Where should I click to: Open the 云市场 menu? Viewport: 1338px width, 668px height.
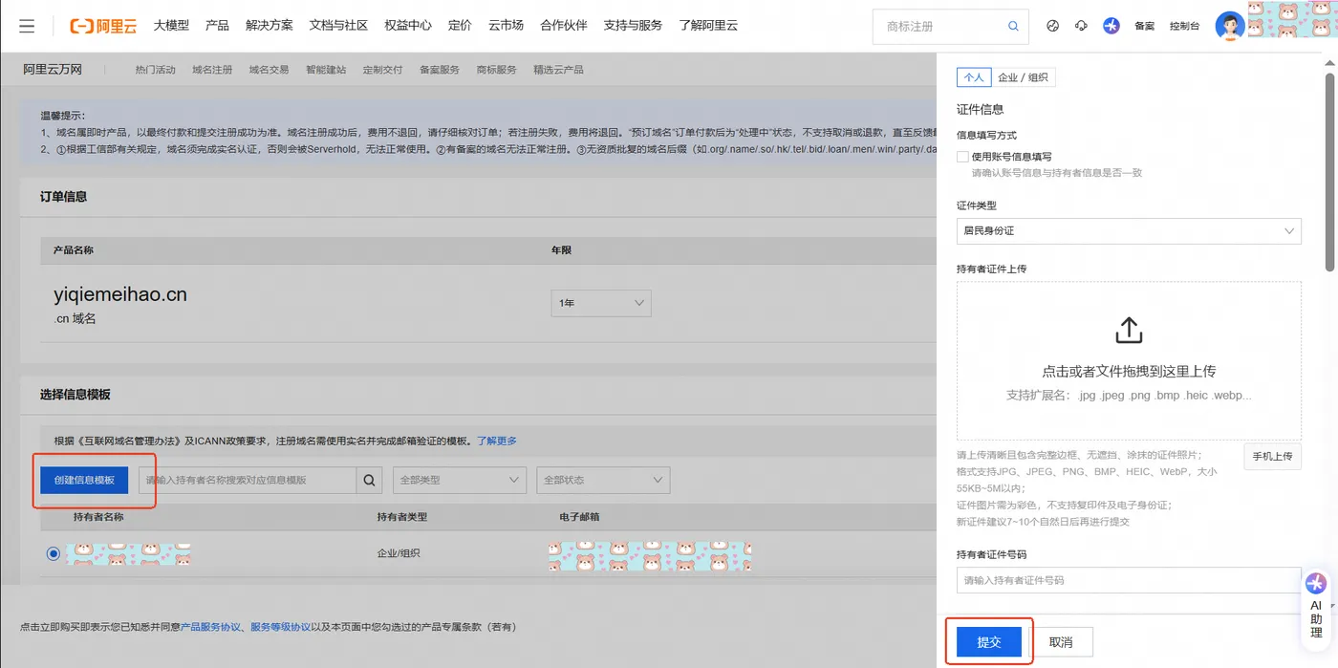click(x=506, y=26)
